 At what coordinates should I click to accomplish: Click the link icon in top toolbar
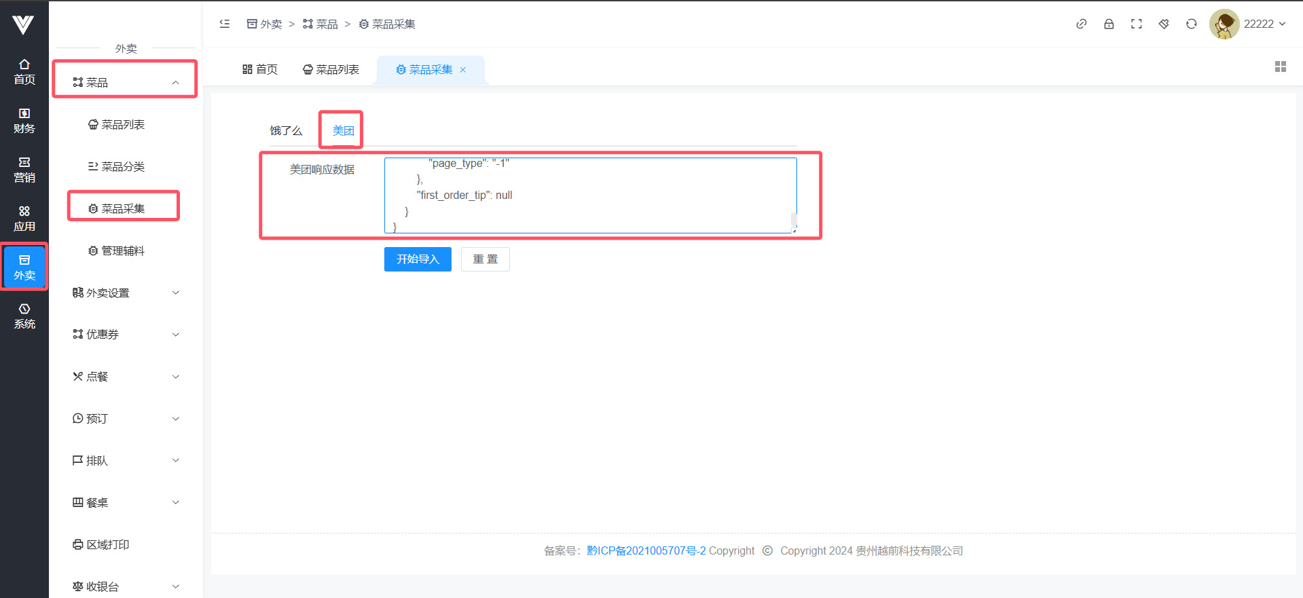[x=1081, y=24]
